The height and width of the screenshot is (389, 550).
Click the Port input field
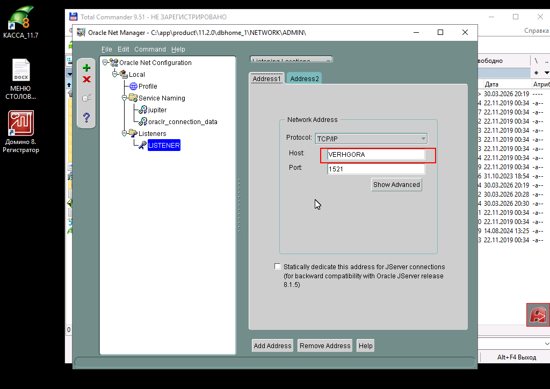376,169
